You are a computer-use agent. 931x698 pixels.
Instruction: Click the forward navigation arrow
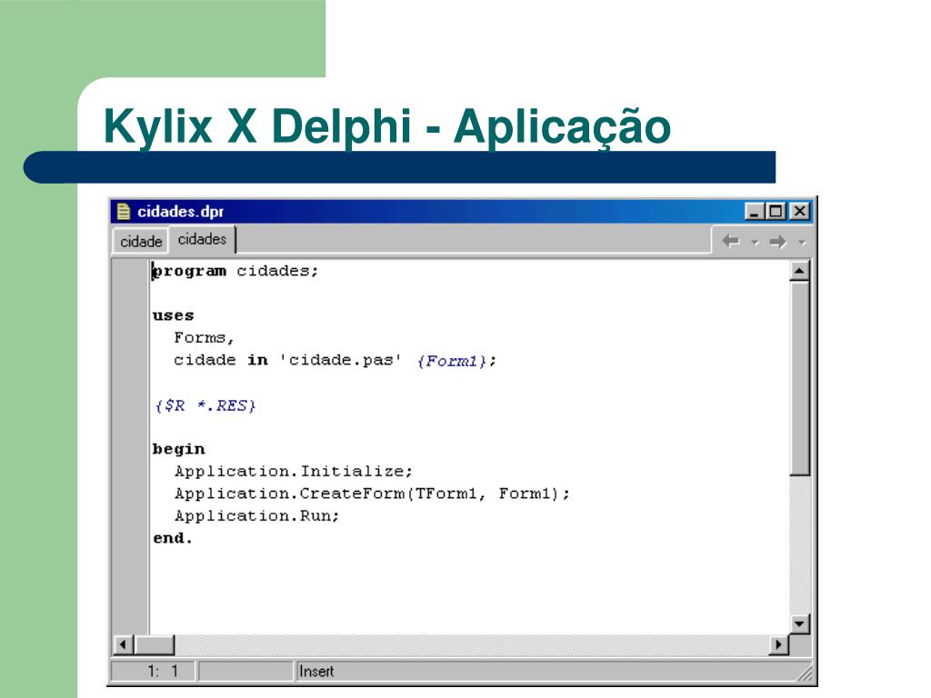pyautogui.click(x=778, y=242)
